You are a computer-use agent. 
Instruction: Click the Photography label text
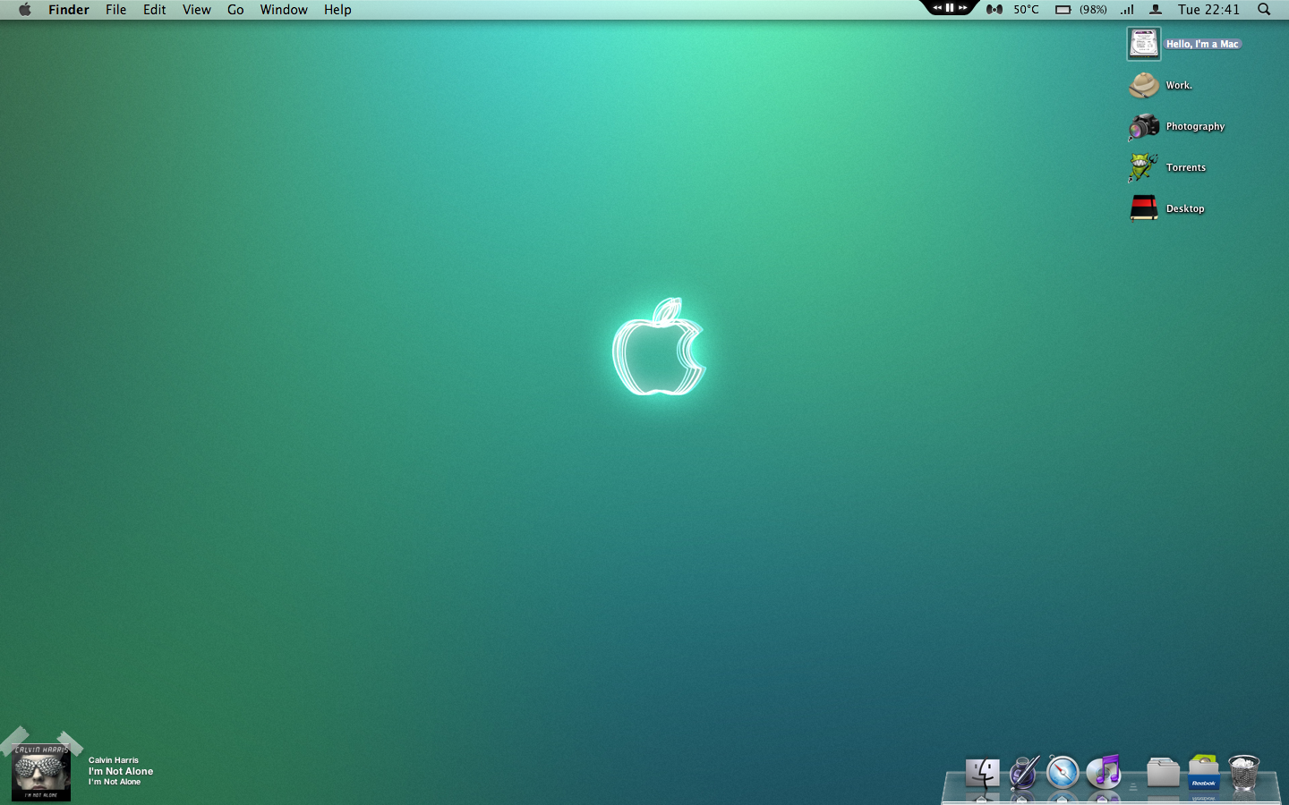click(1195, 126)
